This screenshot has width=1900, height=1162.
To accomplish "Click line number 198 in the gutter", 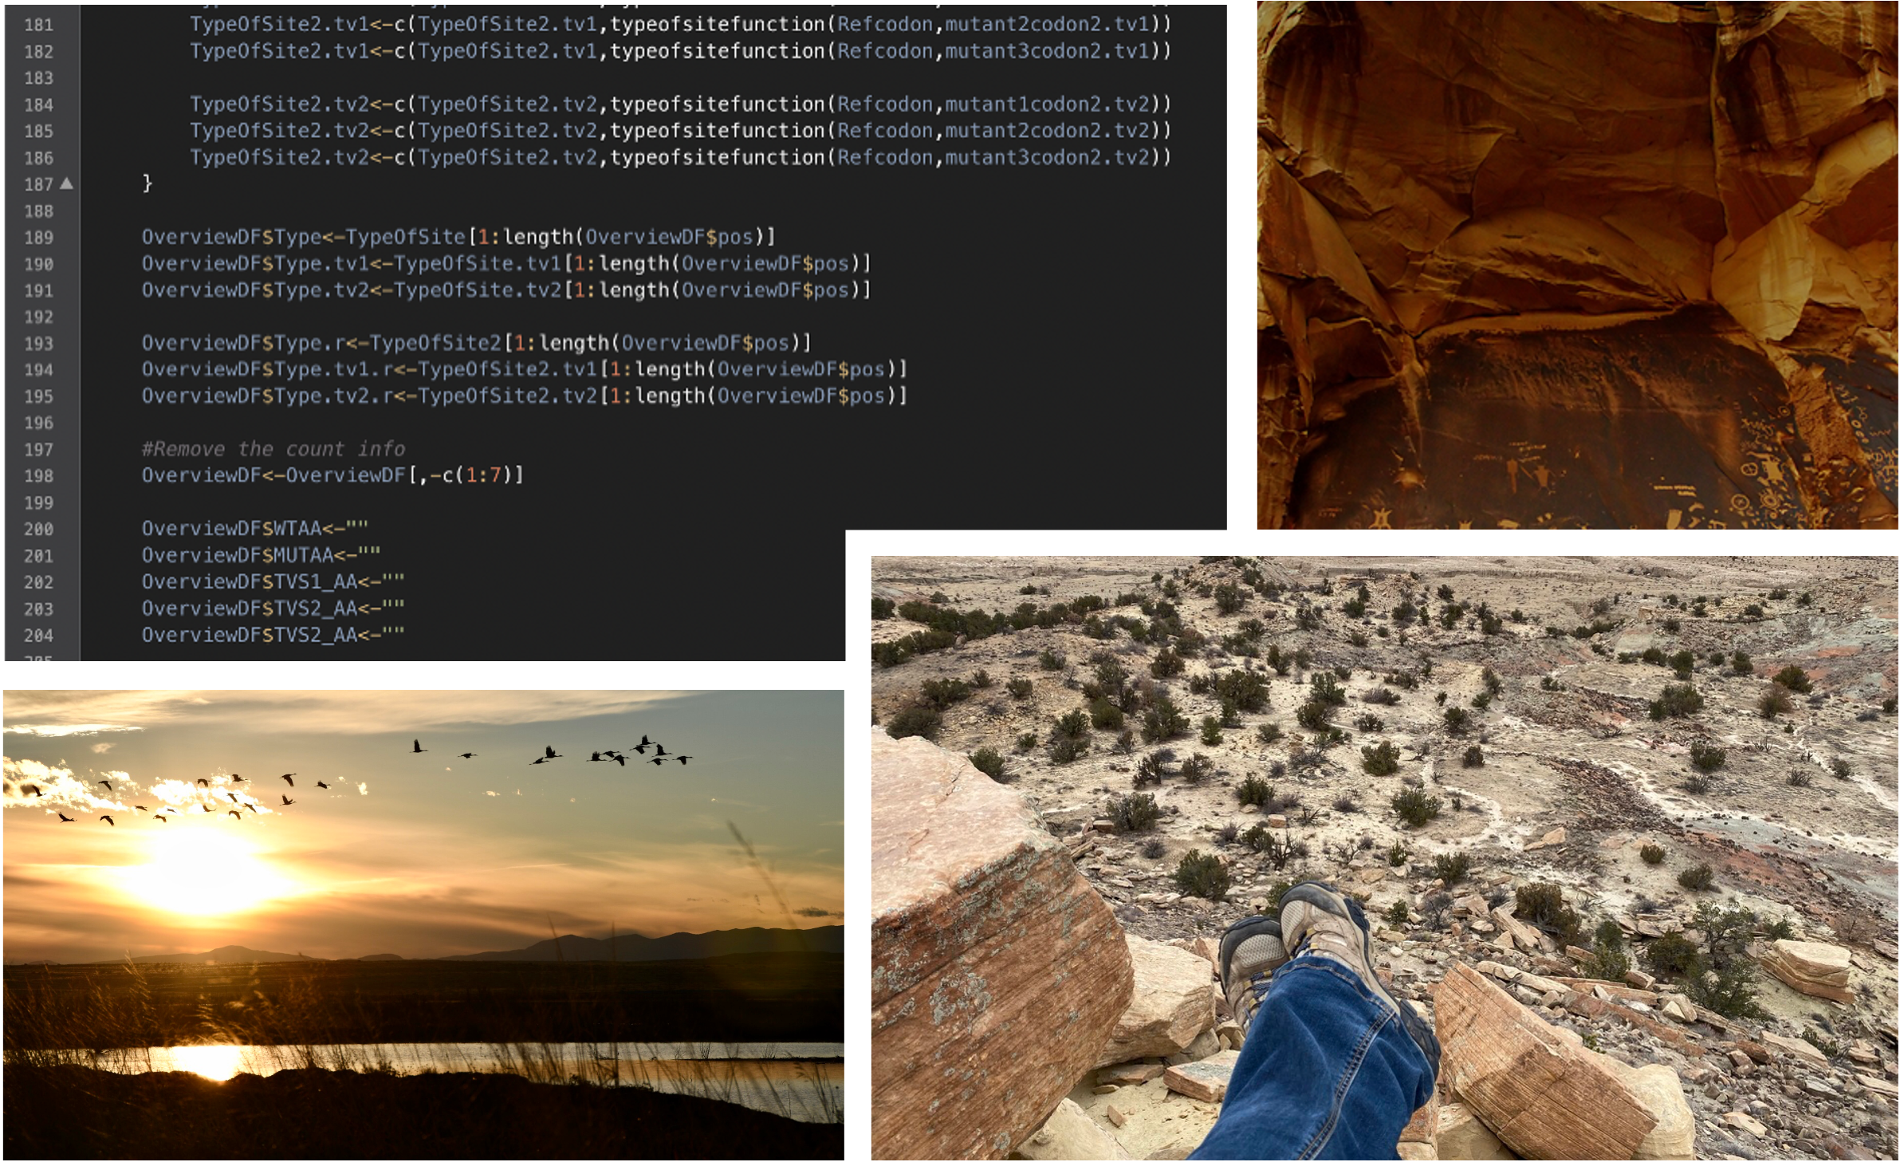I will coord(38,476).
